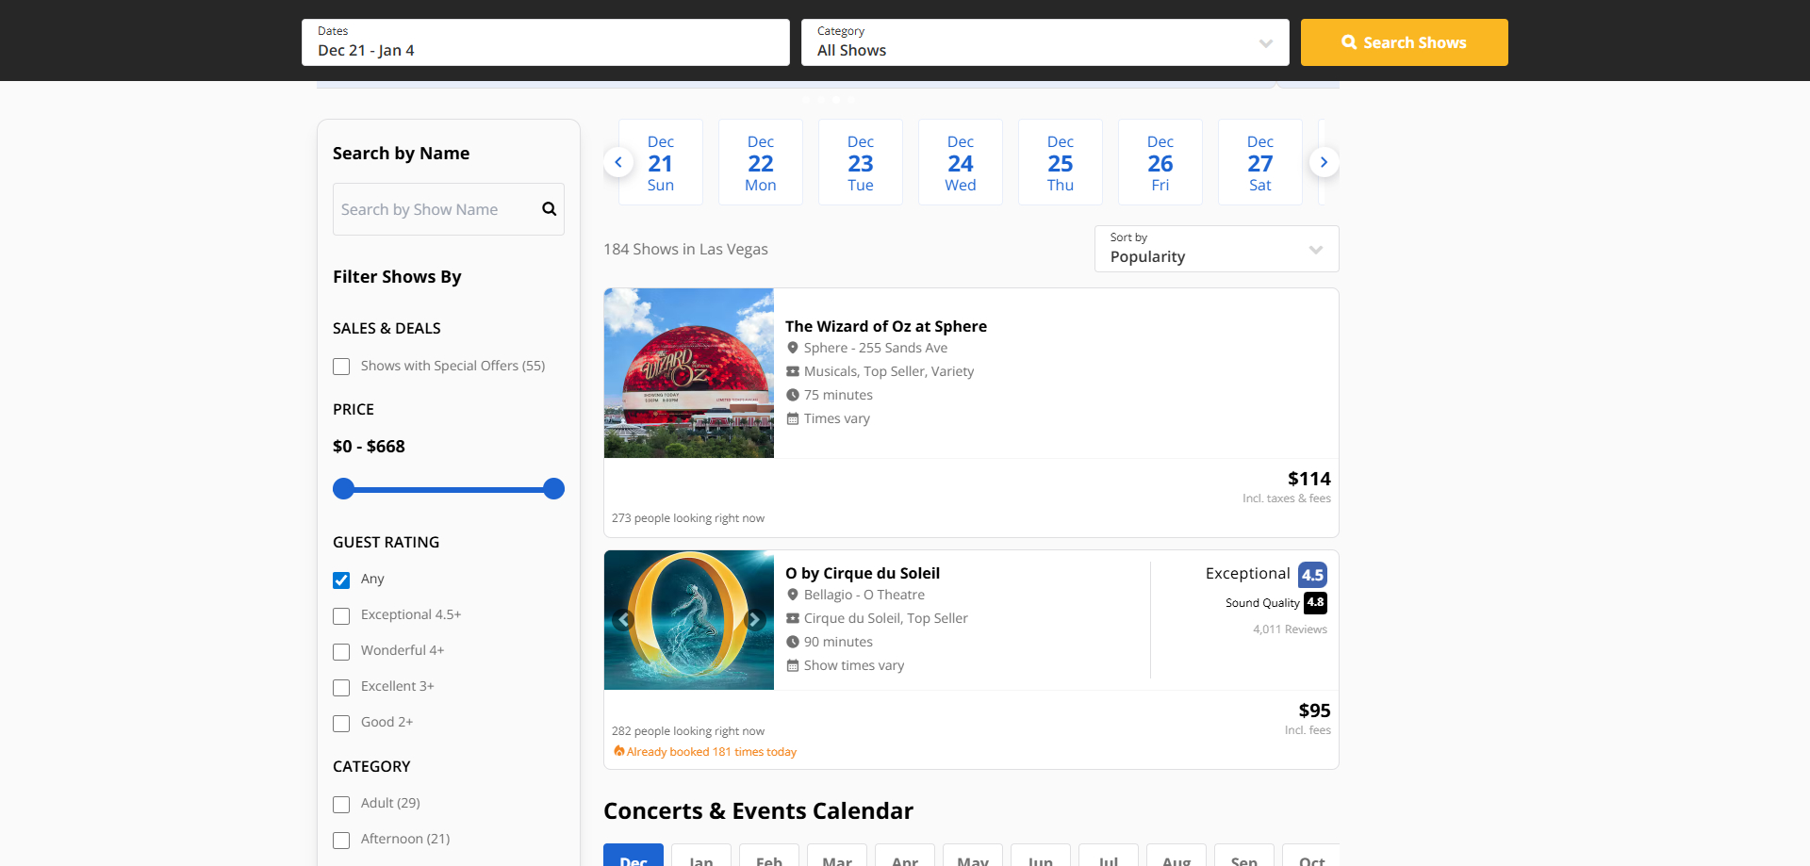This screenshot has height=866, width=1810.
Task: Click the clock icon beside 90 minutes
Action: click(x=793, y=643)
